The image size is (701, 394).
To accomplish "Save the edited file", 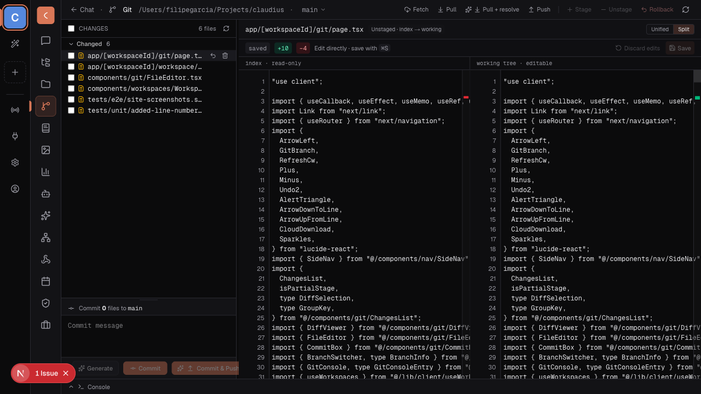I will click(680, 48).
